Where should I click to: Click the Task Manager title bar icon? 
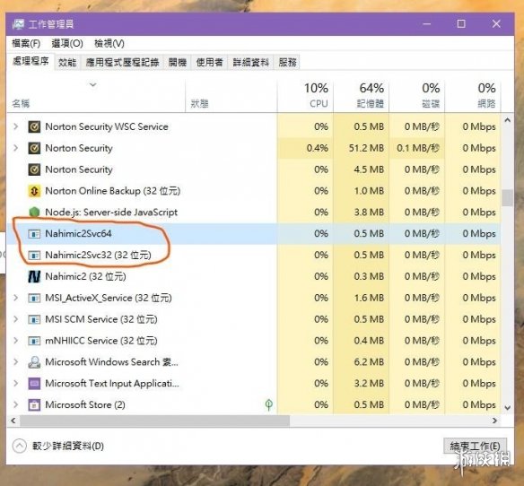(18, 24)
